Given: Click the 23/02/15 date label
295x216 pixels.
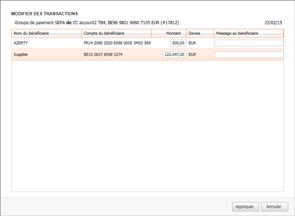Looking at the screenshot, I should coord(273,23).
